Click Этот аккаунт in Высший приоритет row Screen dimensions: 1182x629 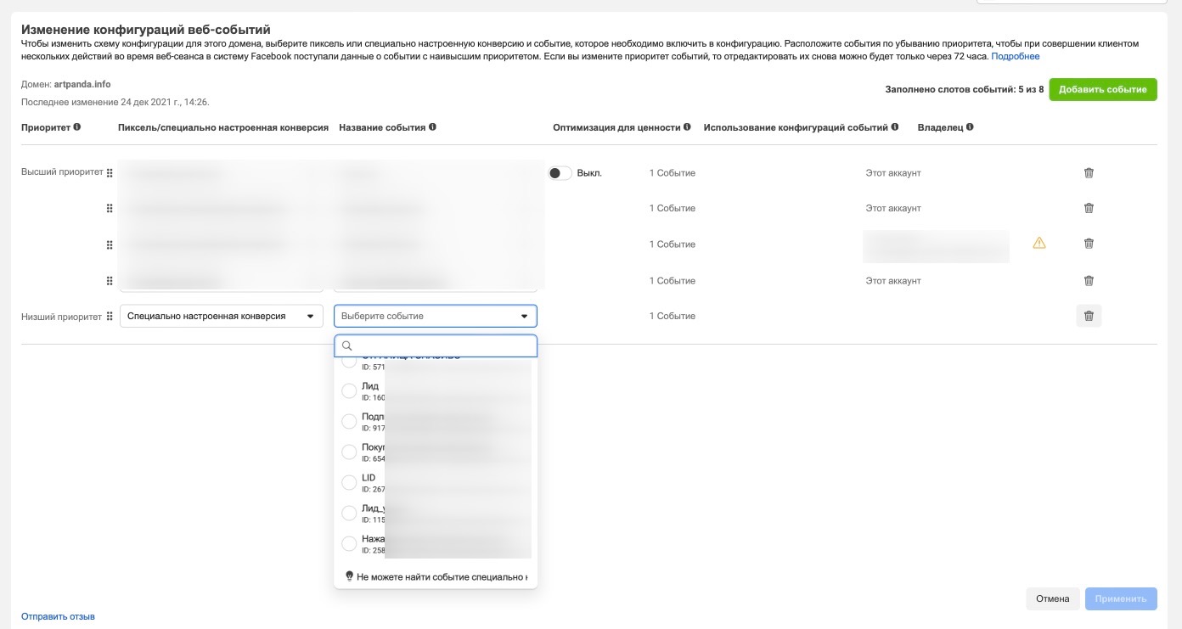[893, 172]
